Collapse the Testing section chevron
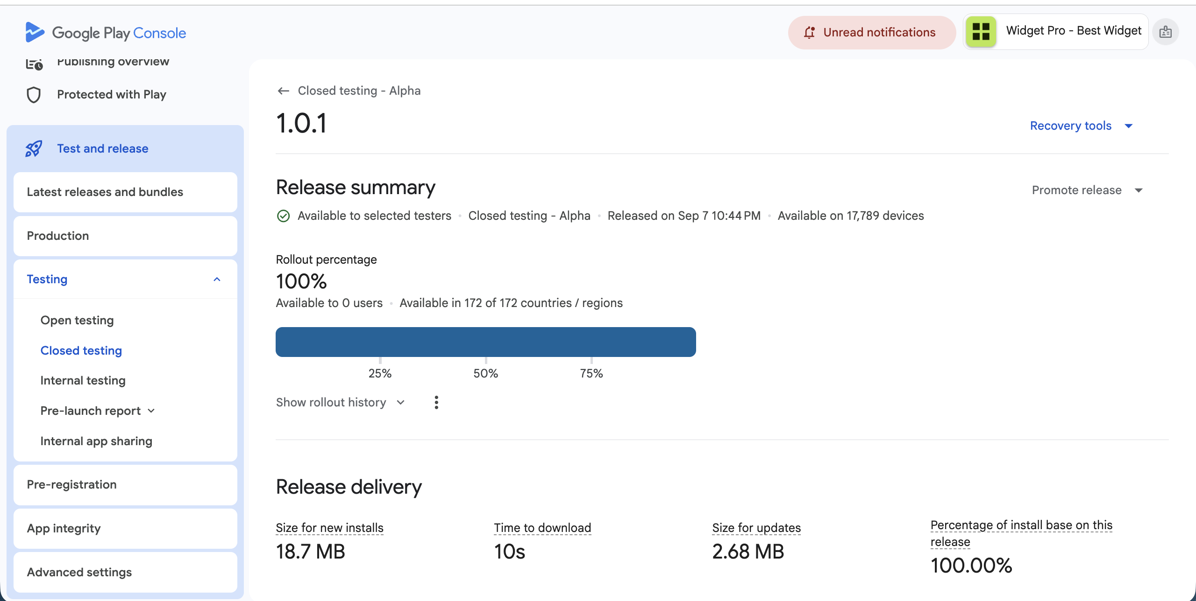This screenshot has height=601, width=1196. coord(217,279)
